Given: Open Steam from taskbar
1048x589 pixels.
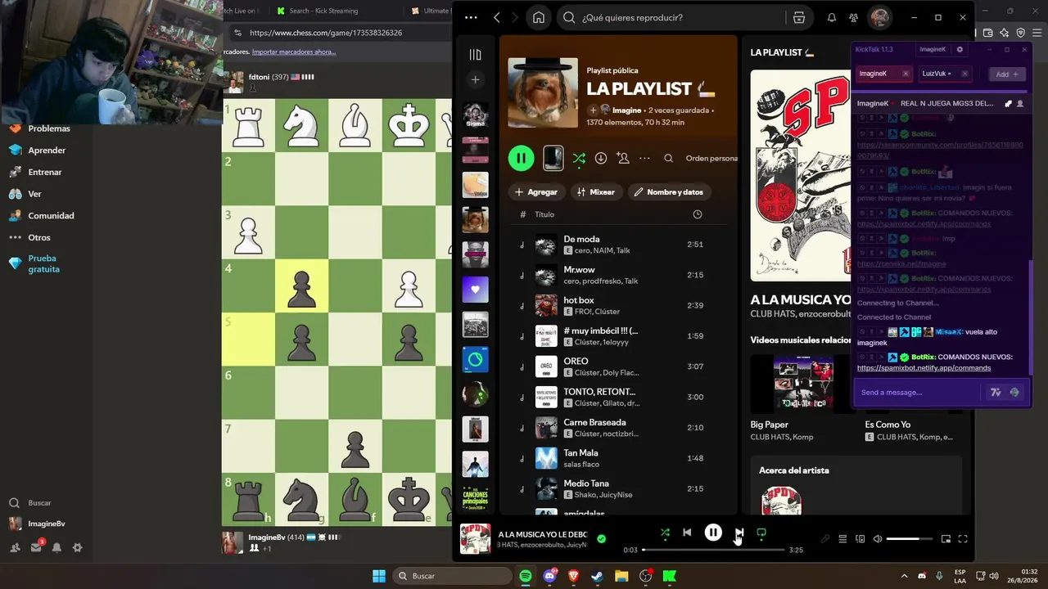Looking at the screenshot, I should click(x=598, y=576).
